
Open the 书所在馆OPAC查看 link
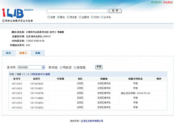tap(41, 74)
